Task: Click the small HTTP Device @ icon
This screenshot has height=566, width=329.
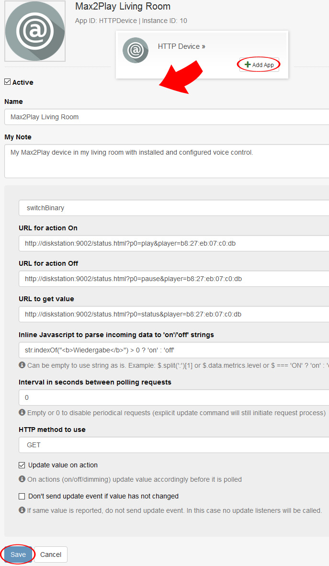Action: point(136,50)
